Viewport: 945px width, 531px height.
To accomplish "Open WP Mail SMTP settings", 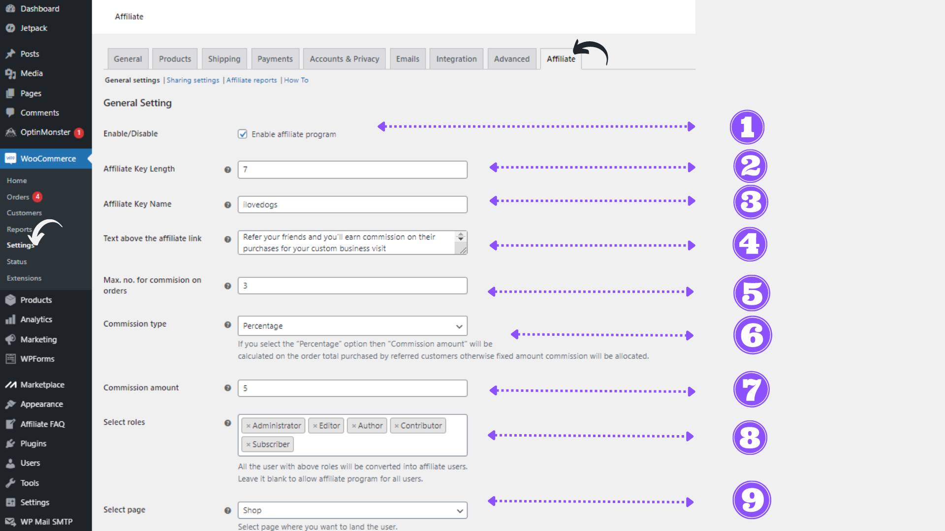I will pos(46,522).
